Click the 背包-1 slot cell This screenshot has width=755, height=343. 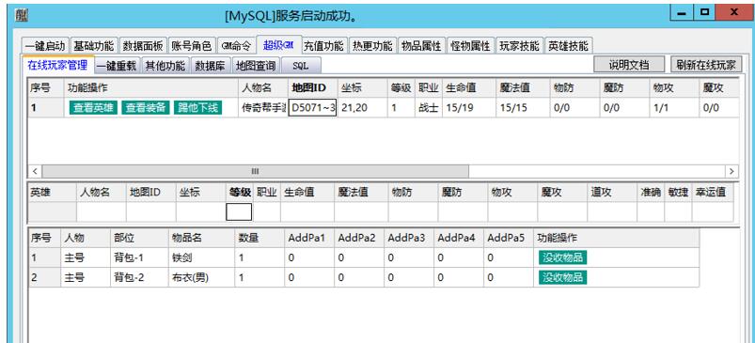point(139,257)
